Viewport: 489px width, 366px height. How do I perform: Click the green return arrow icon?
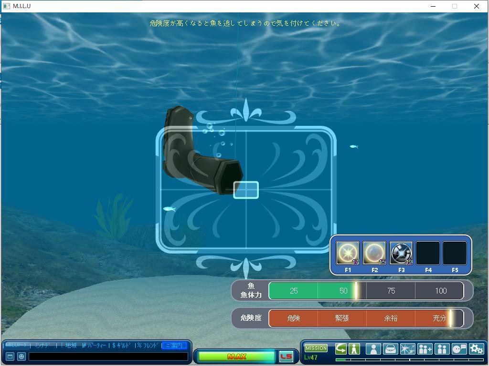click(x=340, y=349)
